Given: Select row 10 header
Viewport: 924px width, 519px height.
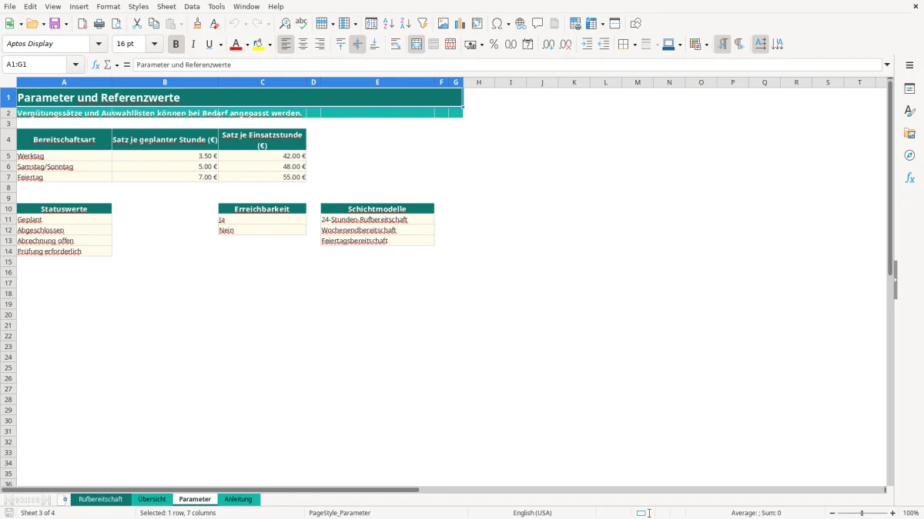Looking at the screenshot, I should click(x=8, y=208).
